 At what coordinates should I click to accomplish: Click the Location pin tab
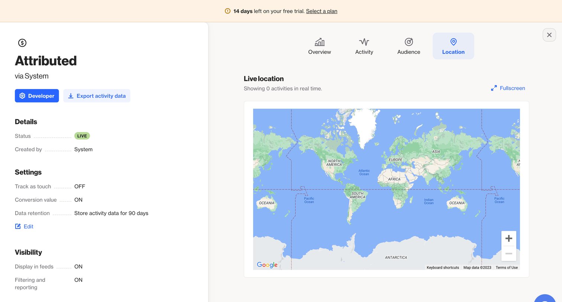[453, 46]
